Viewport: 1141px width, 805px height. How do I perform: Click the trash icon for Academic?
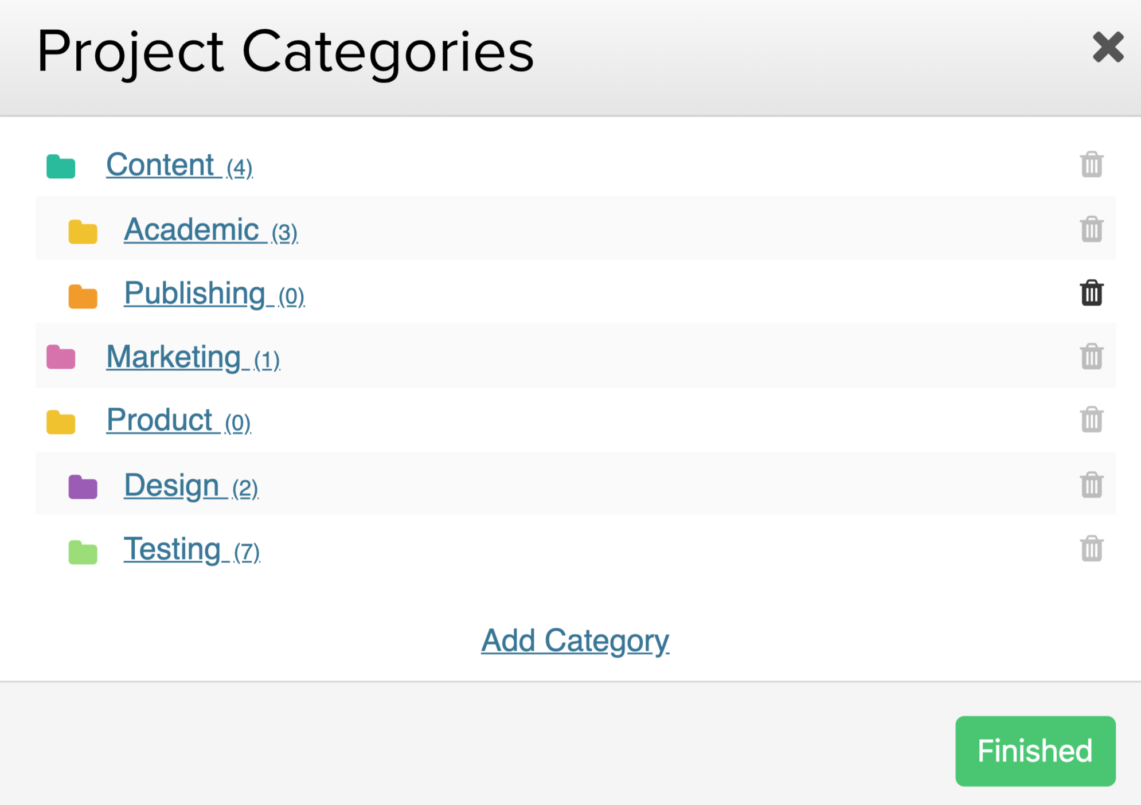1091,229
